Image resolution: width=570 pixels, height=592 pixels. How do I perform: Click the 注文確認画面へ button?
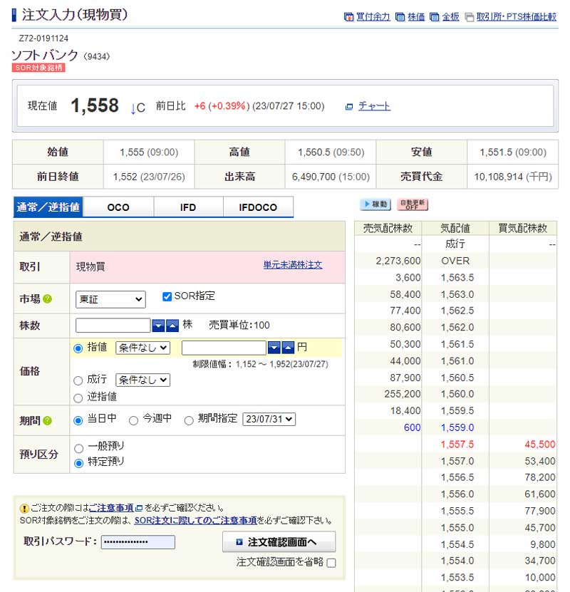click(x=279, y=542)
